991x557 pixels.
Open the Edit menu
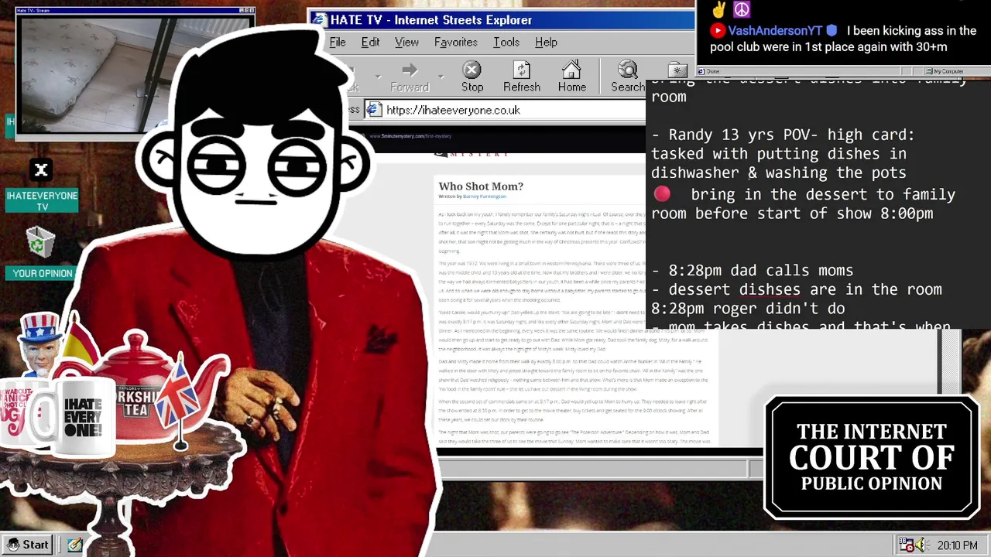pos(370,42)
